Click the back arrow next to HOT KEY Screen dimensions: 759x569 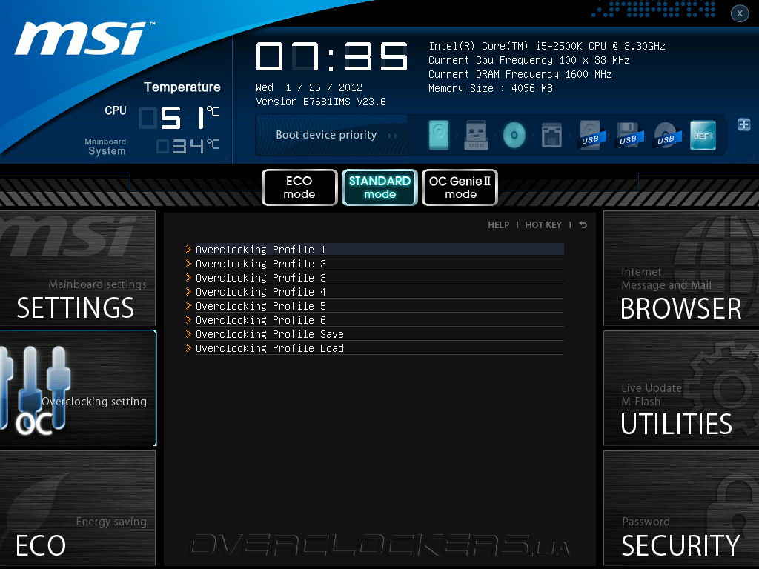point(583,225)
